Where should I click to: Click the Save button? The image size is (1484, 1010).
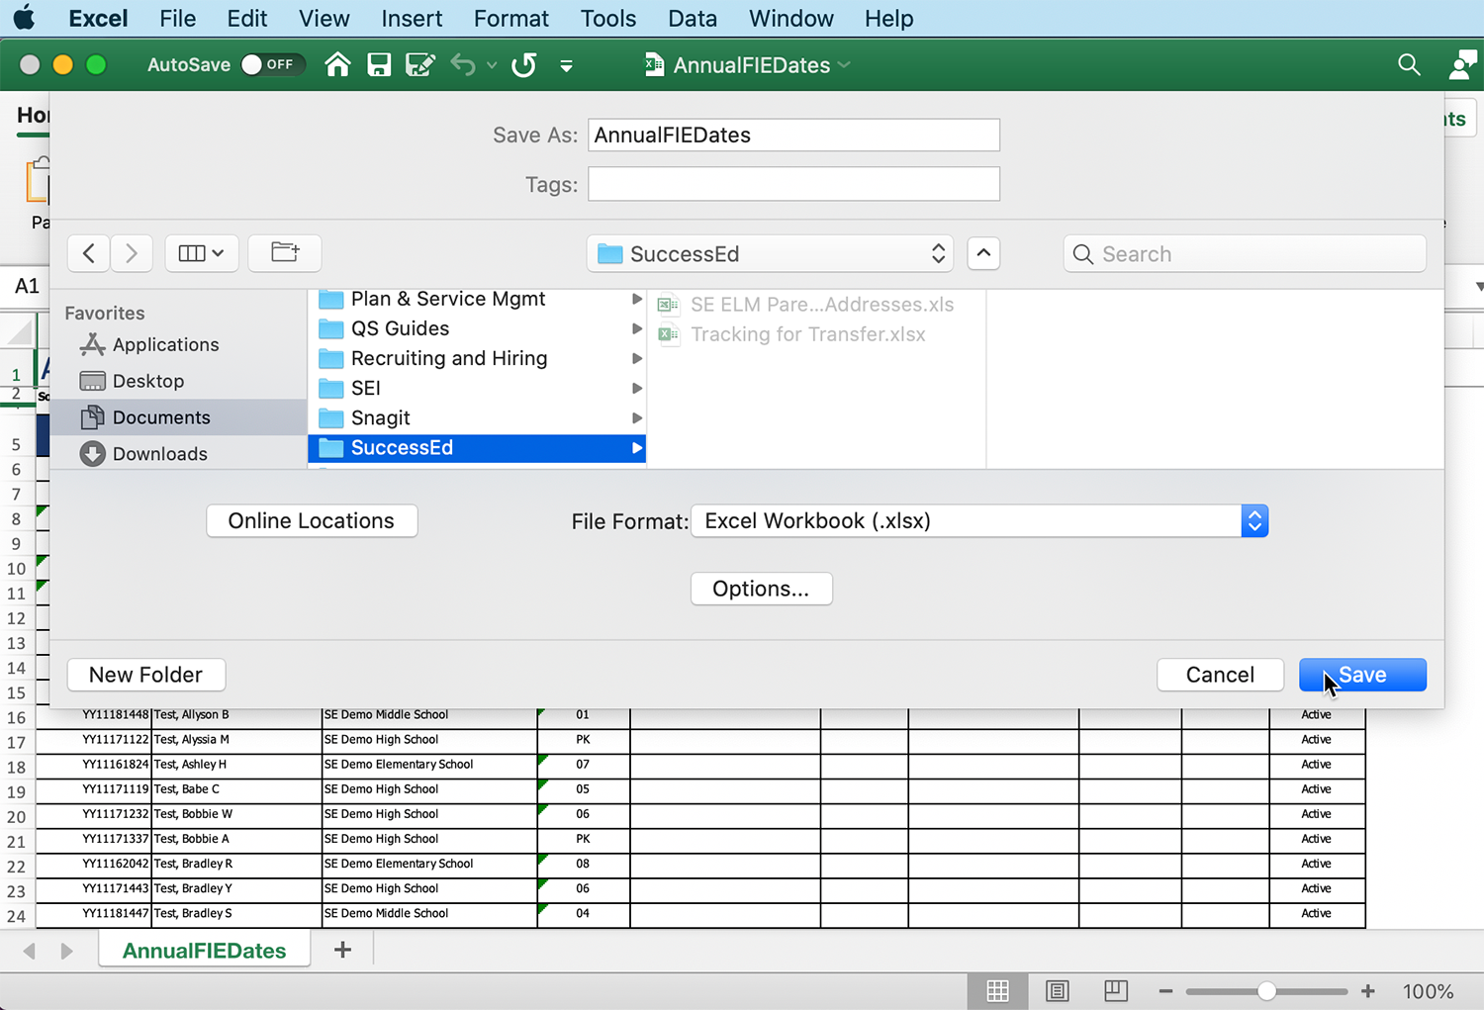pos(1362,675)
